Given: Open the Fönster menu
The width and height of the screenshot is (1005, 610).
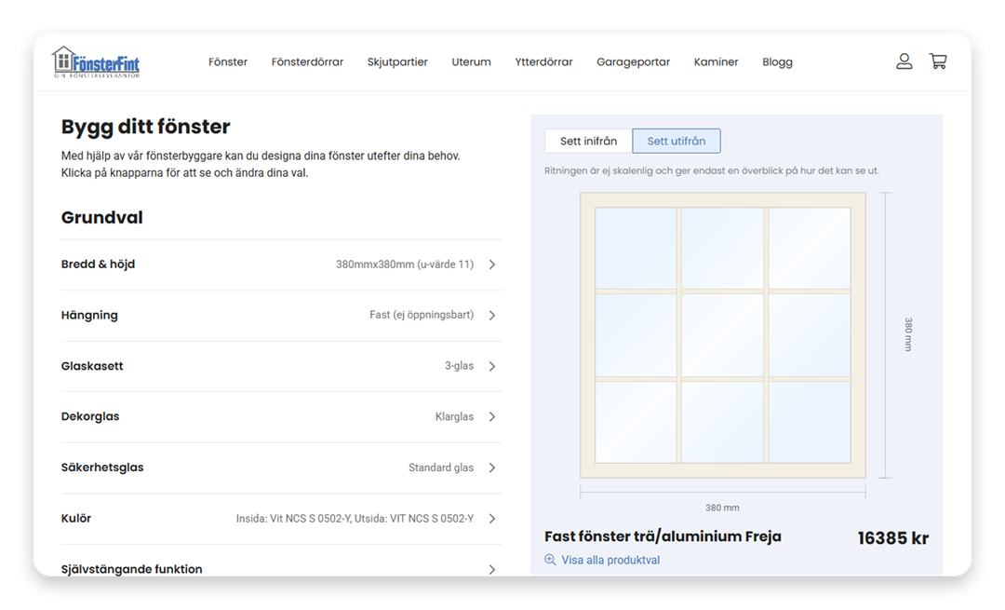Looking at the screenshot, I should tap(228, 61).
